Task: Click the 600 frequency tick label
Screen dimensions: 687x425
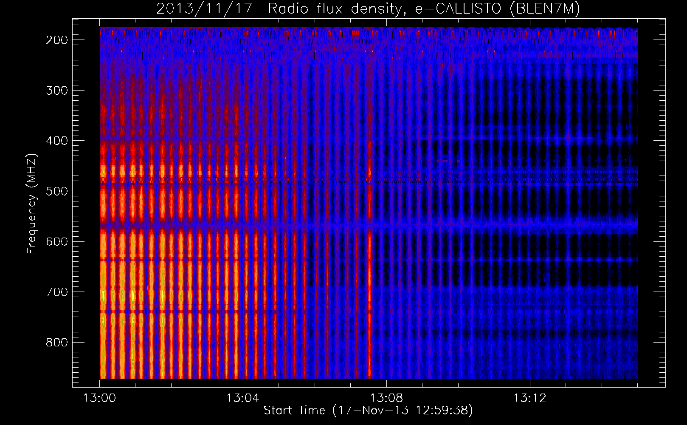Action: tap(57, 241)
